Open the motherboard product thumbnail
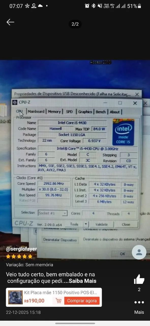150x326 pixels. [16, 297]
